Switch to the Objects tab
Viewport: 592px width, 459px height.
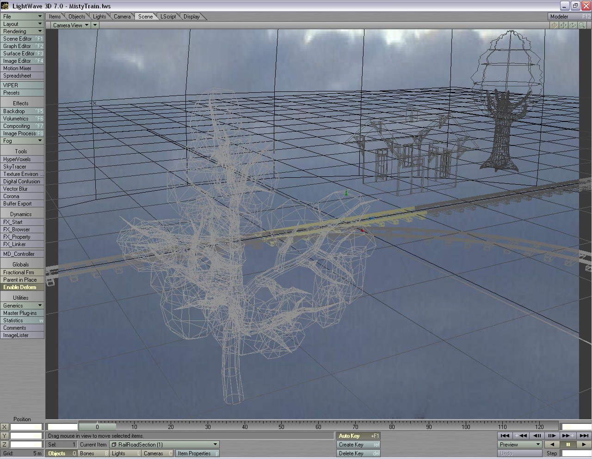point(77,17)
